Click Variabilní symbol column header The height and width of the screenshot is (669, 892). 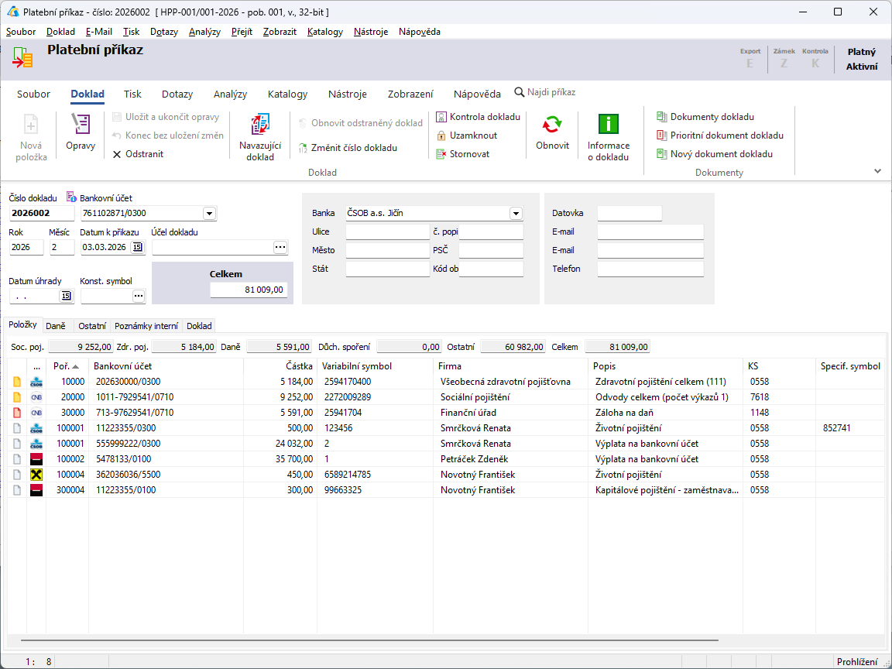point(376,366)
